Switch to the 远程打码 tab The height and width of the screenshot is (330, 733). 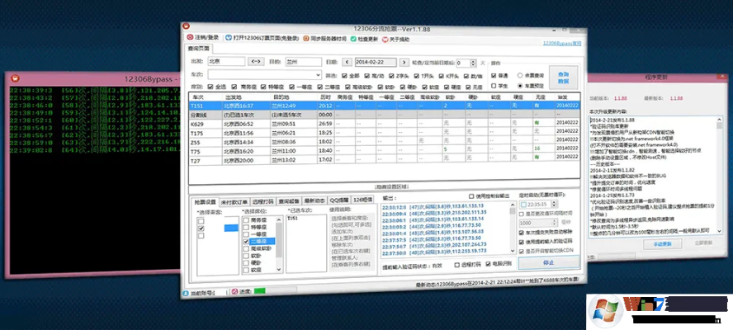click(x=262, y=201)
